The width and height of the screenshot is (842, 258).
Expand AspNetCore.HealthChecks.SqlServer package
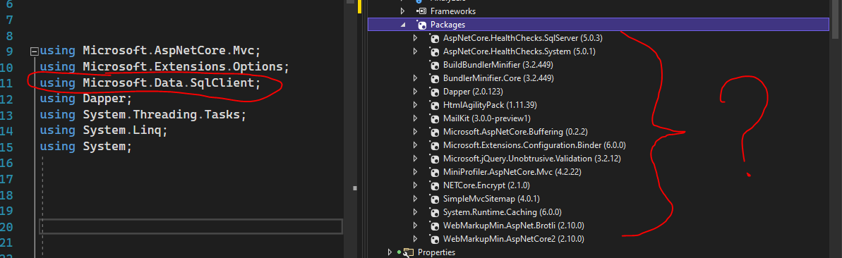point(415,38)
